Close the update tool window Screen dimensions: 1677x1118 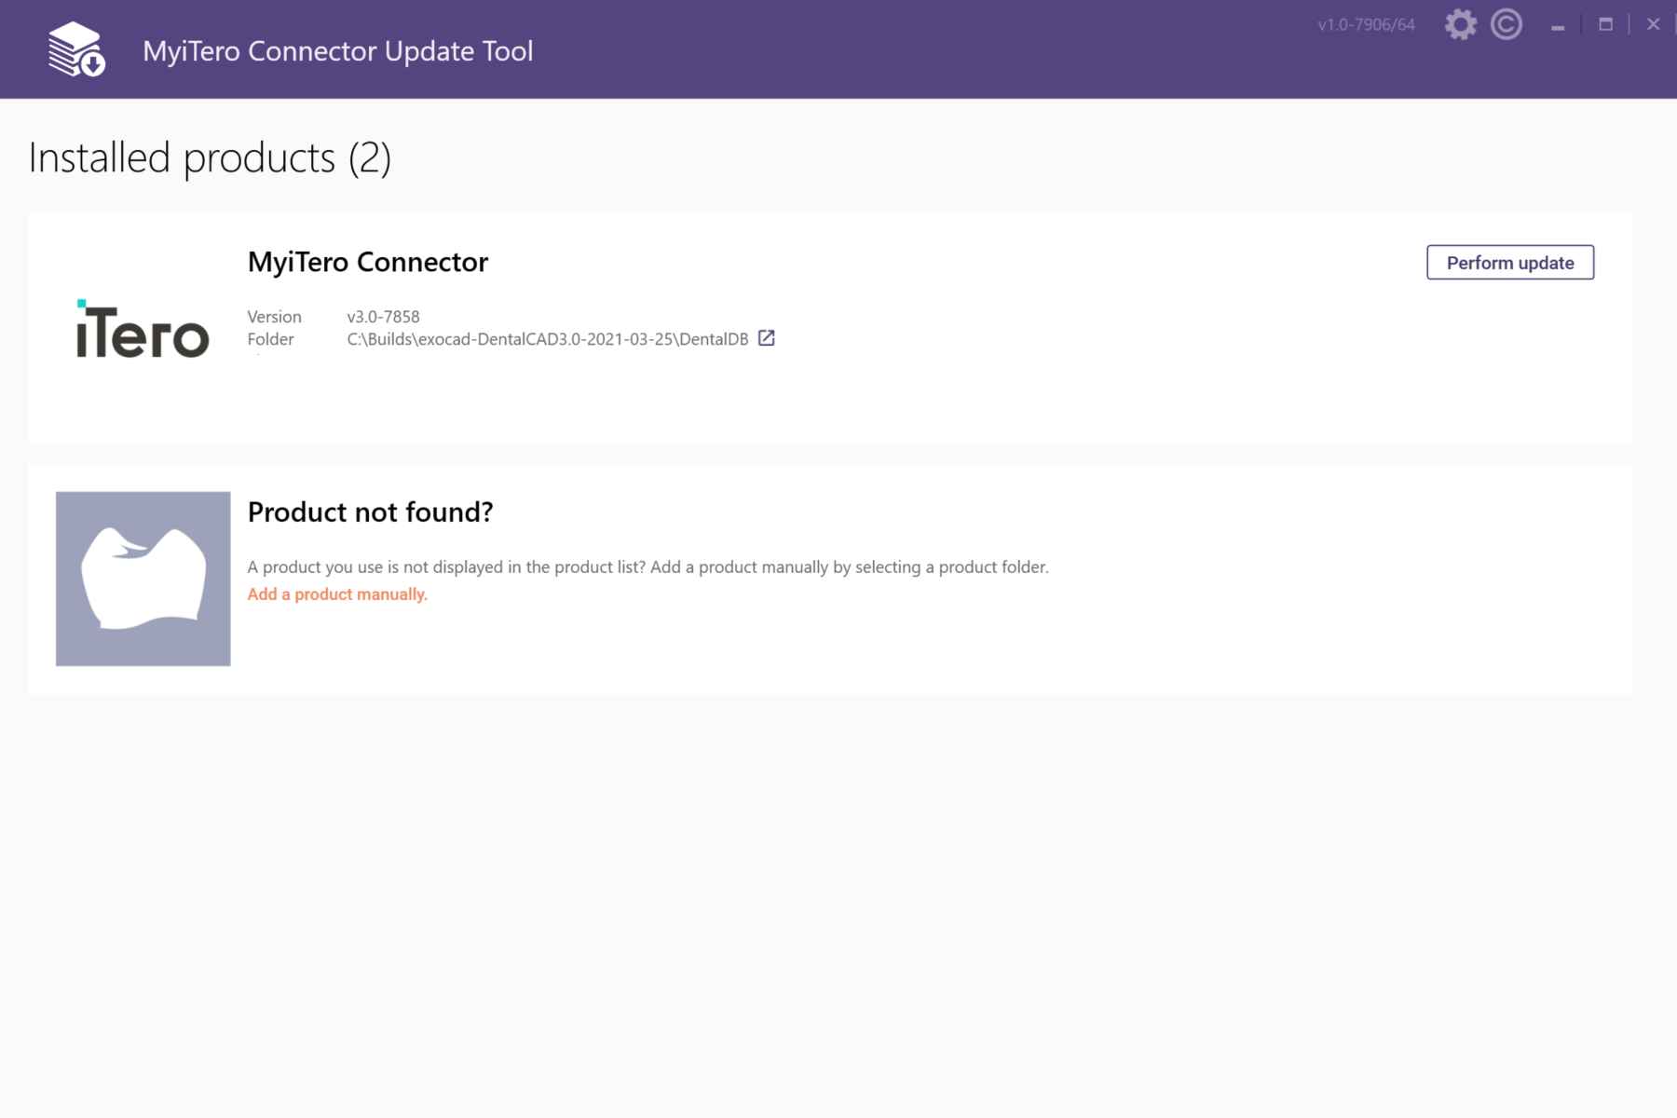tap(1653, 25)
